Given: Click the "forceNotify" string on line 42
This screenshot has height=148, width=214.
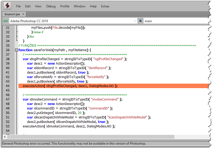Looking at the screenshot, I should (x=96, y=77).
